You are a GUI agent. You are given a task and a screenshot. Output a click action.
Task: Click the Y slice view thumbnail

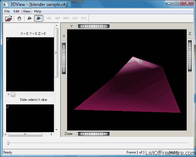coord(30,64)
